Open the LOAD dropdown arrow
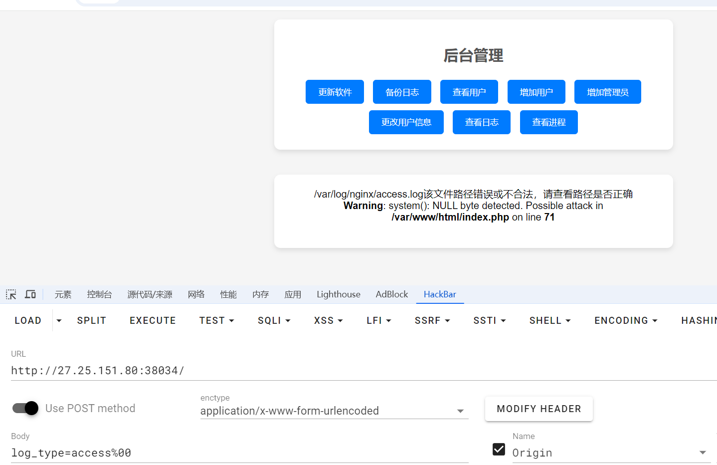Image resolution: width=717 pixels, height=465 pixels. click(x=59, y=321)
